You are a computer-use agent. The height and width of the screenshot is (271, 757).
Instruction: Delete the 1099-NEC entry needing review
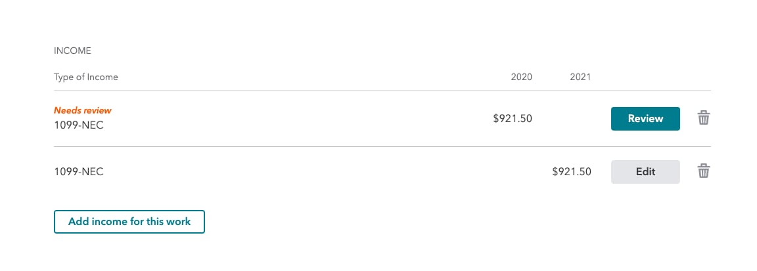pyautogui.click(x=703, y=118)
